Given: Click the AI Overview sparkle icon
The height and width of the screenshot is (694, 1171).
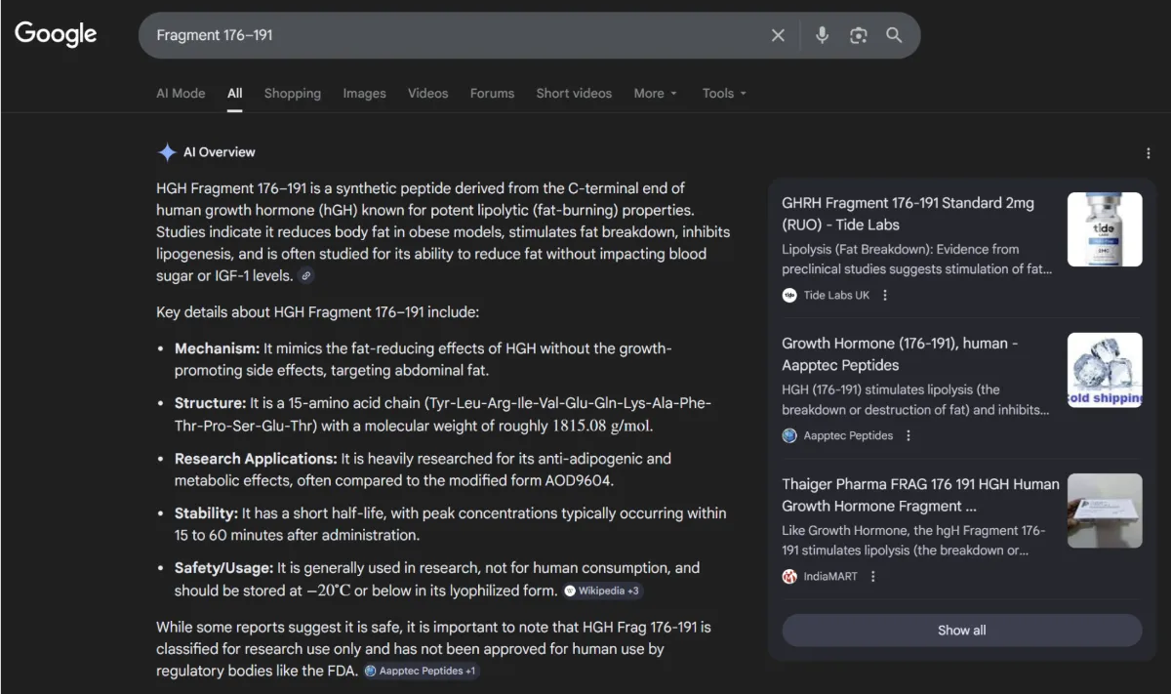Looking at the screenshot, I should pos(167,152).
